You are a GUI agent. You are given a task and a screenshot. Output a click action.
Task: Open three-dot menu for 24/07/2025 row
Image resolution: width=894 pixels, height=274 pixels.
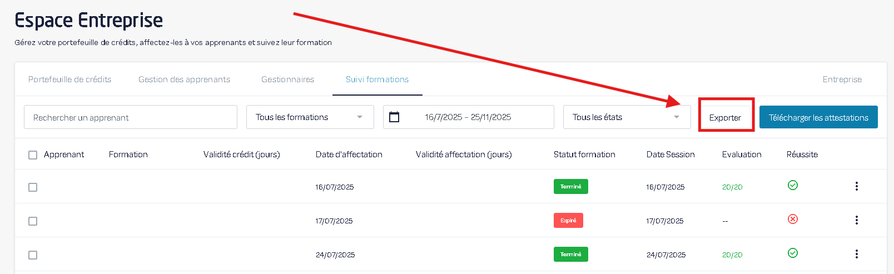[856, 254]
